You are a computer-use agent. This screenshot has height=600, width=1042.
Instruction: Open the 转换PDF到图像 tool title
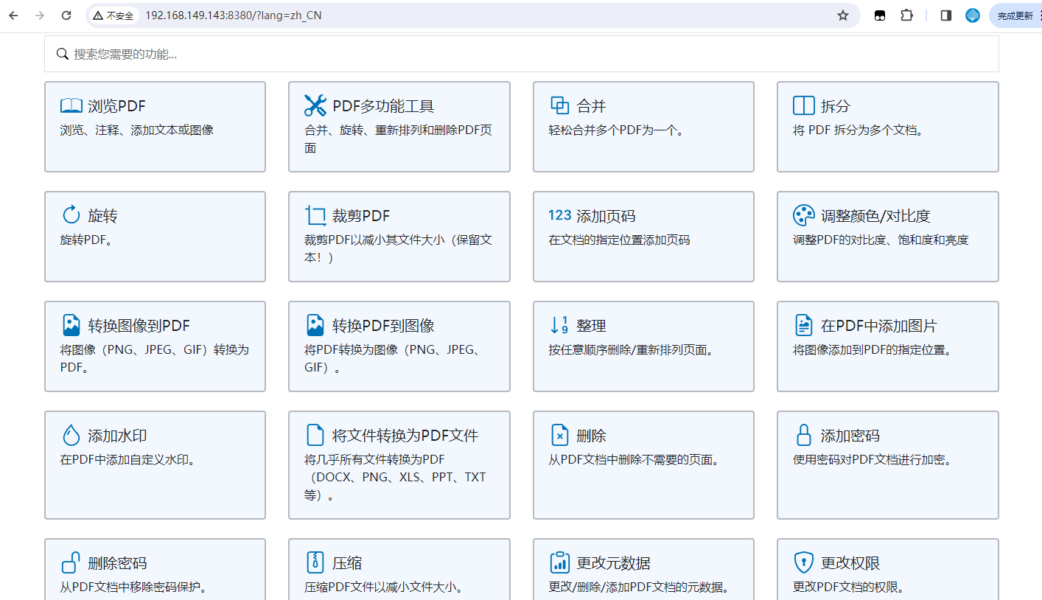(383, 326)
